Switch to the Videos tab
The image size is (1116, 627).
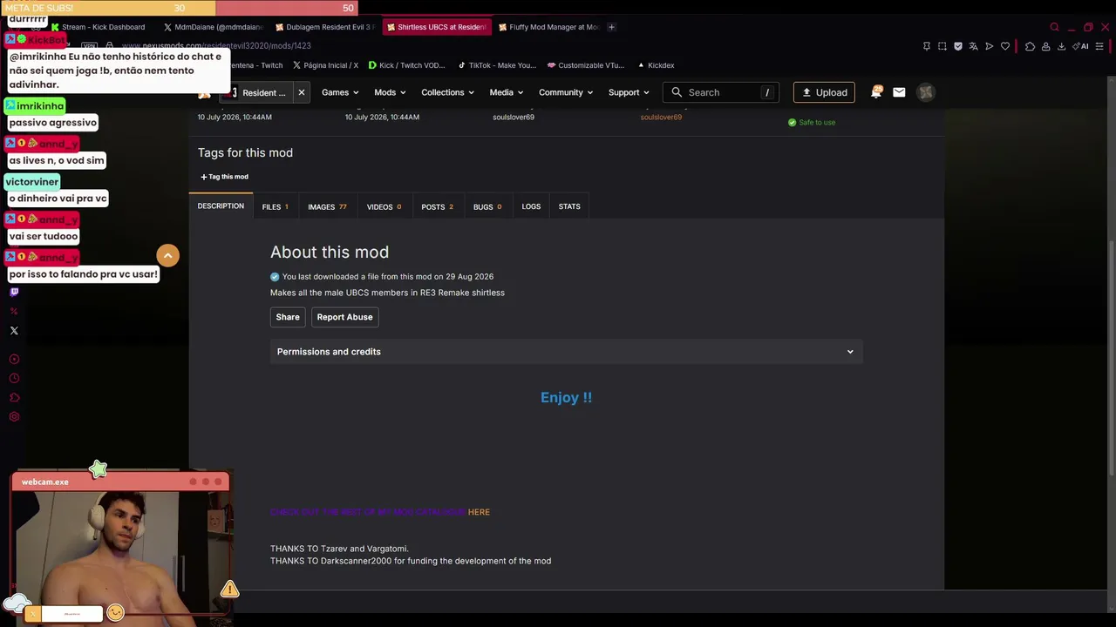384,207
